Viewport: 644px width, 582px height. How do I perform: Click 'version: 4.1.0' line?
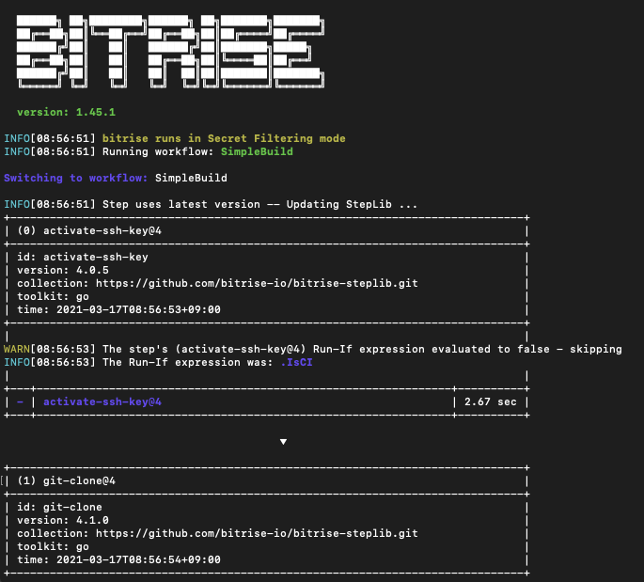63,520
